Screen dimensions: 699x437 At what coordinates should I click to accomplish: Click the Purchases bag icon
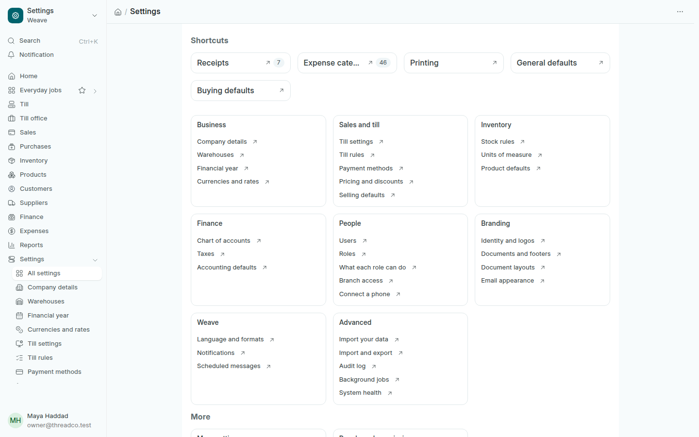(12, 147)
